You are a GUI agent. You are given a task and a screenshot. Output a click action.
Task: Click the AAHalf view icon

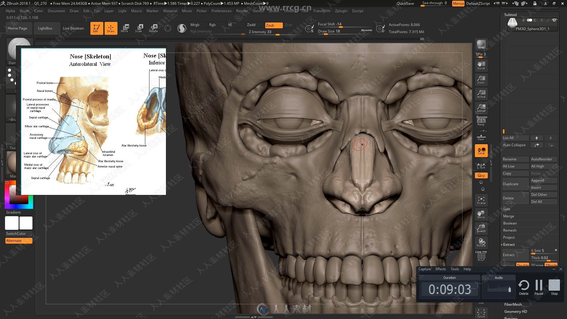click(481, 108)
